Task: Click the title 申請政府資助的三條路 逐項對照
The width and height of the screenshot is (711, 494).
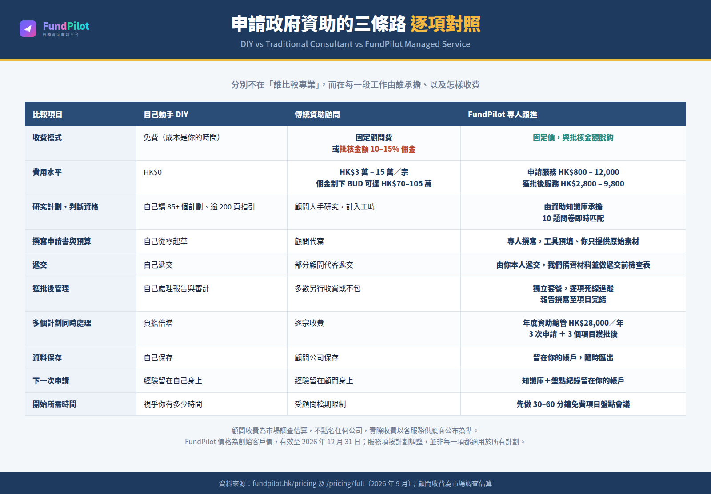Action: (x=355, y=24)
